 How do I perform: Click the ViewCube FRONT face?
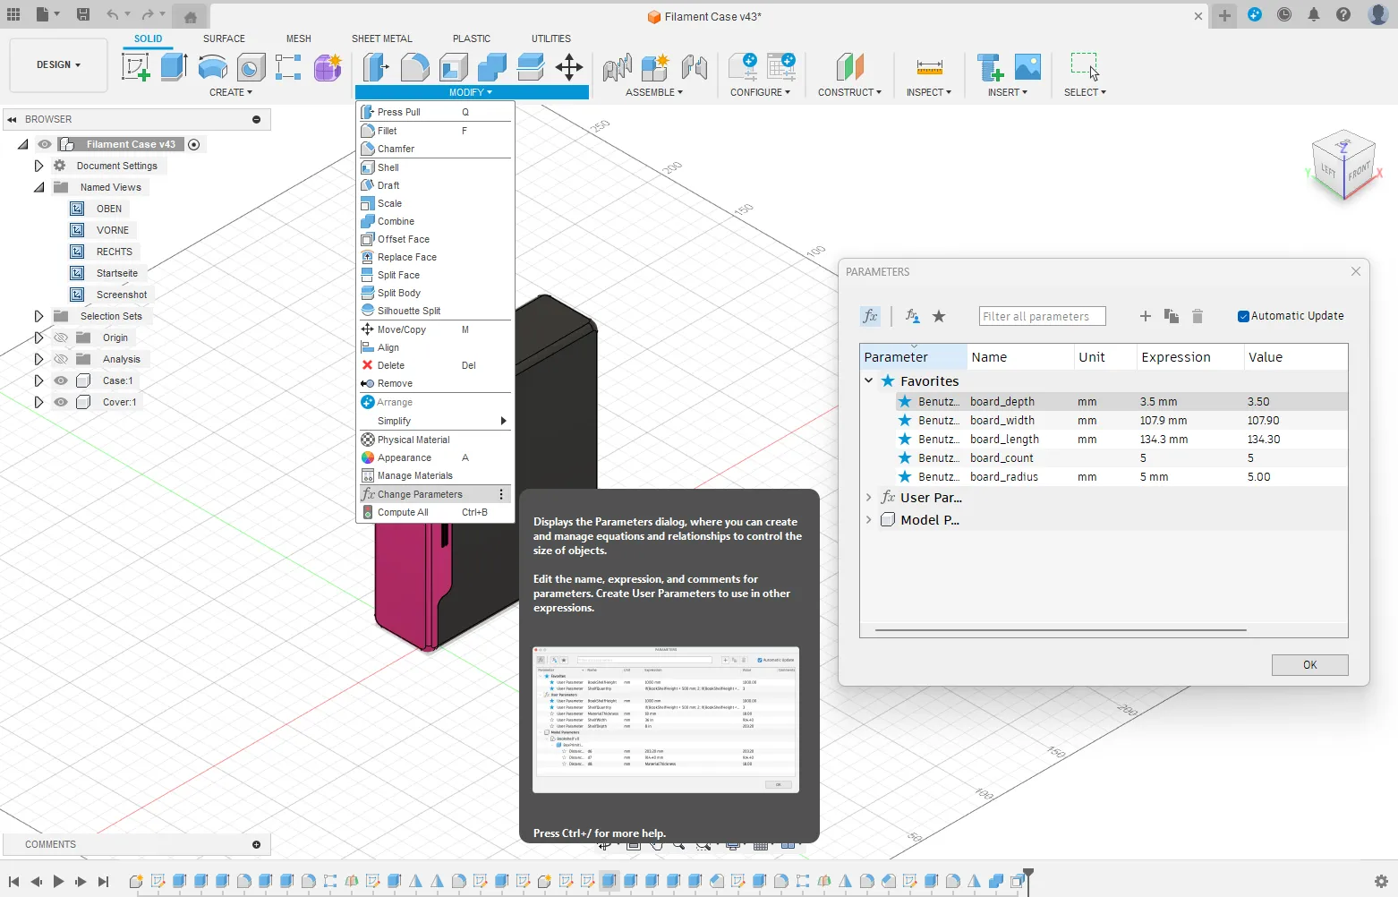pyautogui.click(x=1358, y=170)
